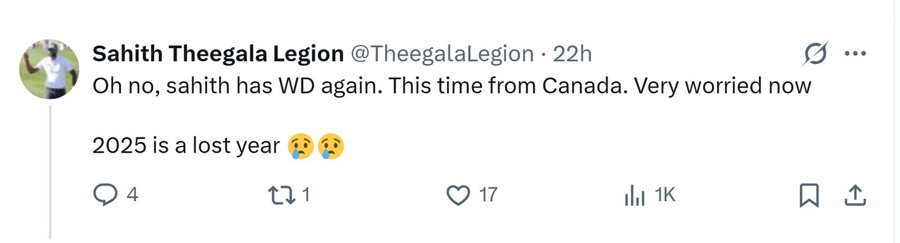Click the share upload arrow icon
The image size is (900, 243).
click(x=855, y=195)
